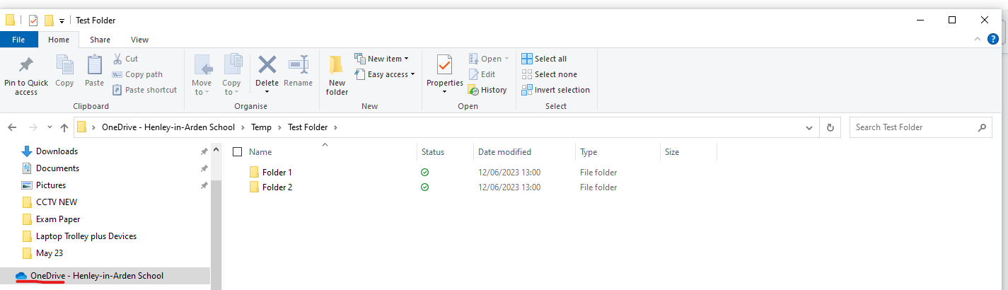Open the File menu tab

pyautogui.click(x=19, y=40)
